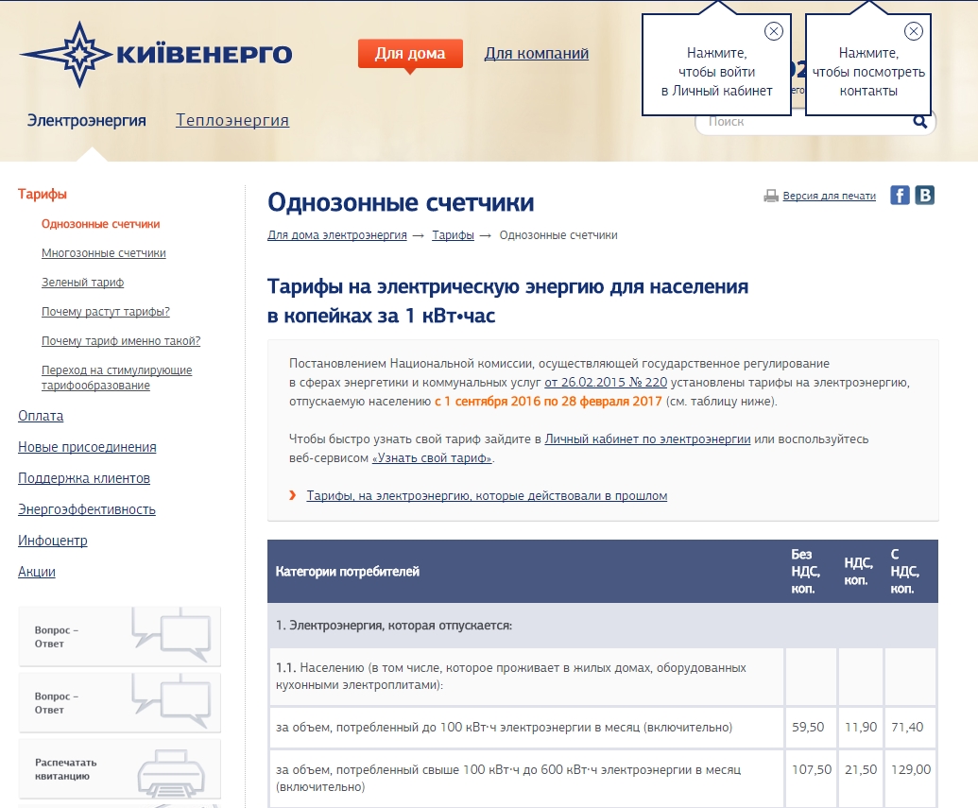Screen dimensions: 978x808
Task: Switch to the 'Для компаний' tab
Action: coord(536,54)
